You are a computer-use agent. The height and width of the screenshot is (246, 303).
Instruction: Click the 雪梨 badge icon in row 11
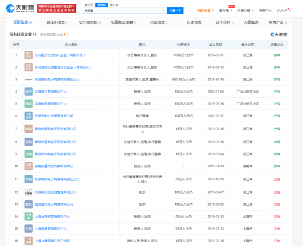[28, 179]
